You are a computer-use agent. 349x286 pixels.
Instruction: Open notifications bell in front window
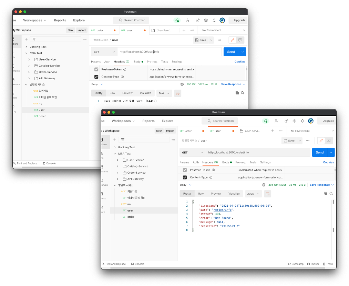coord(302,121)
